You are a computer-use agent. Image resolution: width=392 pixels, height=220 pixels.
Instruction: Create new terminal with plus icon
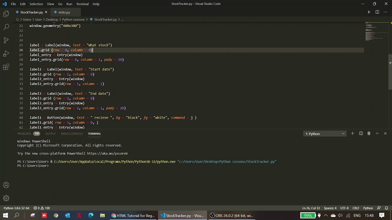coord(352,134)
